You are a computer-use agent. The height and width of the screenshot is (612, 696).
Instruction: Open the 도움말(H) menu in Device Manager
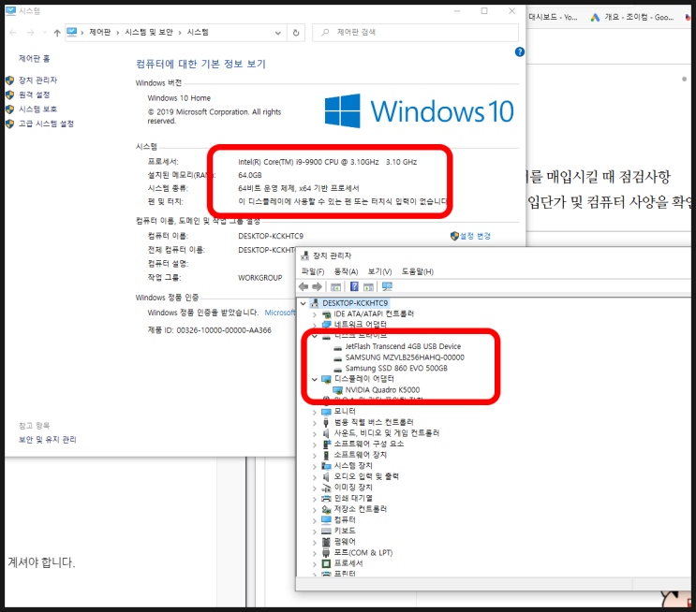tap(417, 271)
